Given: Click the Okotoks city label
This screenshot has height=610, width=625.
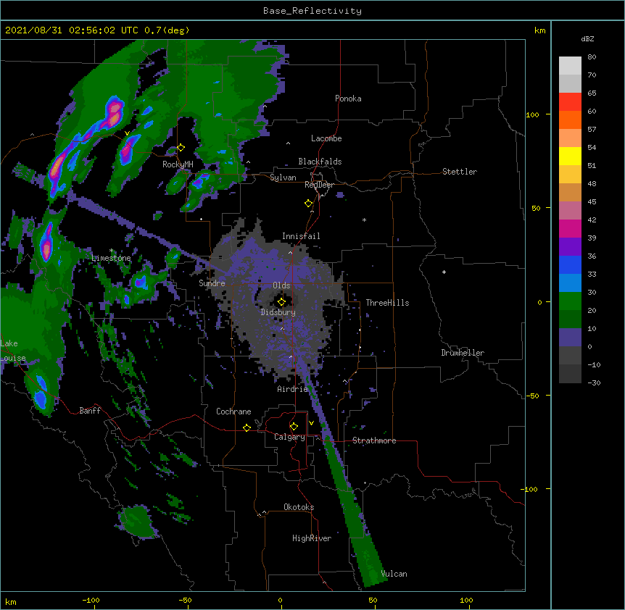Looking at the screenshot, I should click(299, 507).
